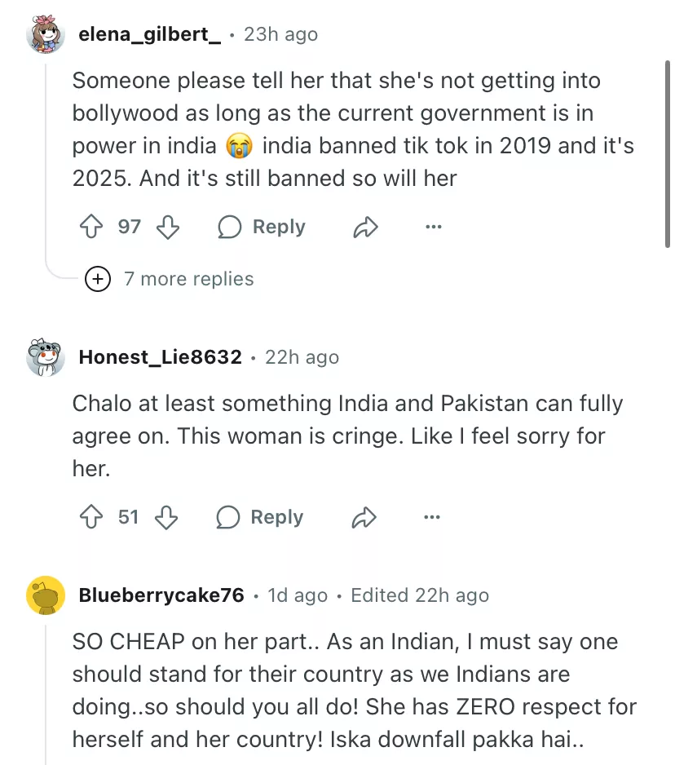Screen dimensions: 675x765
Task: Upvote elena_gilbert_'s comment
Action: (x=90, y=227)
